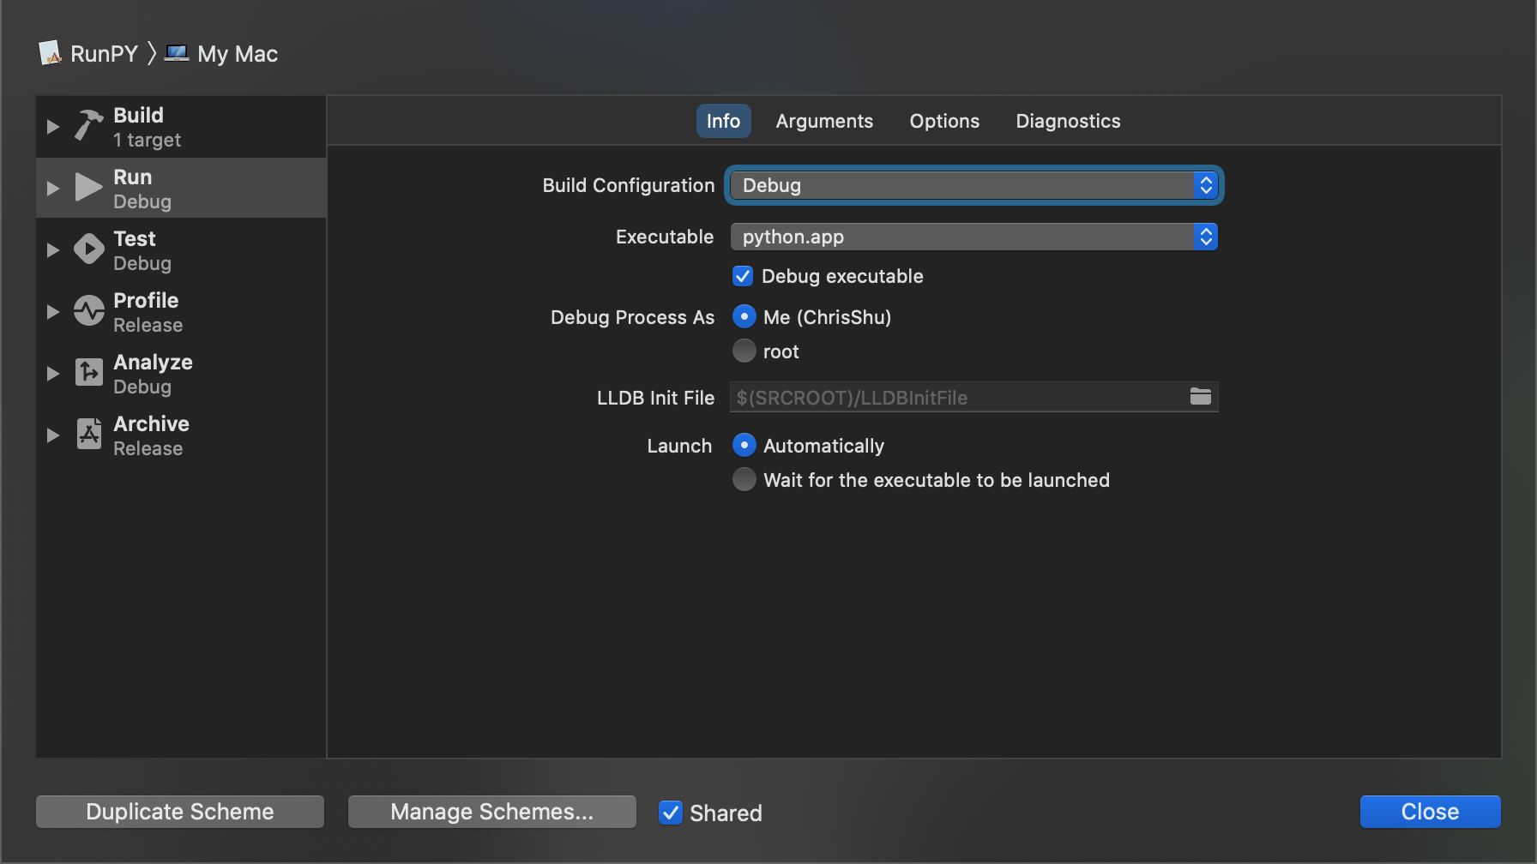
Task: Click the Manage Schemes... button
Action: point(492,812)
